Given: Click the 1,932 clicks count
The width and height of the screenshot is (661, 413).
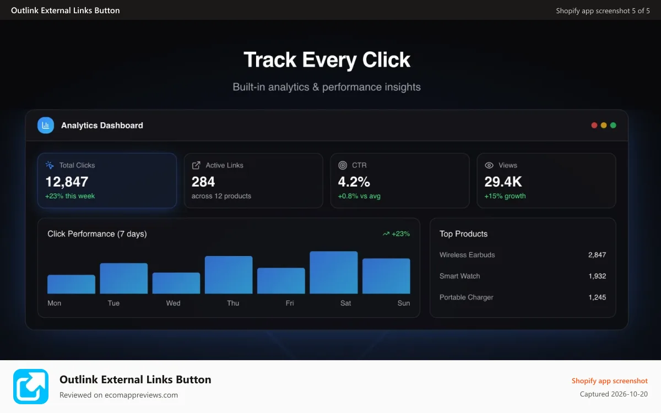Looking at the screenshot, I should click(x=597, y=276).
